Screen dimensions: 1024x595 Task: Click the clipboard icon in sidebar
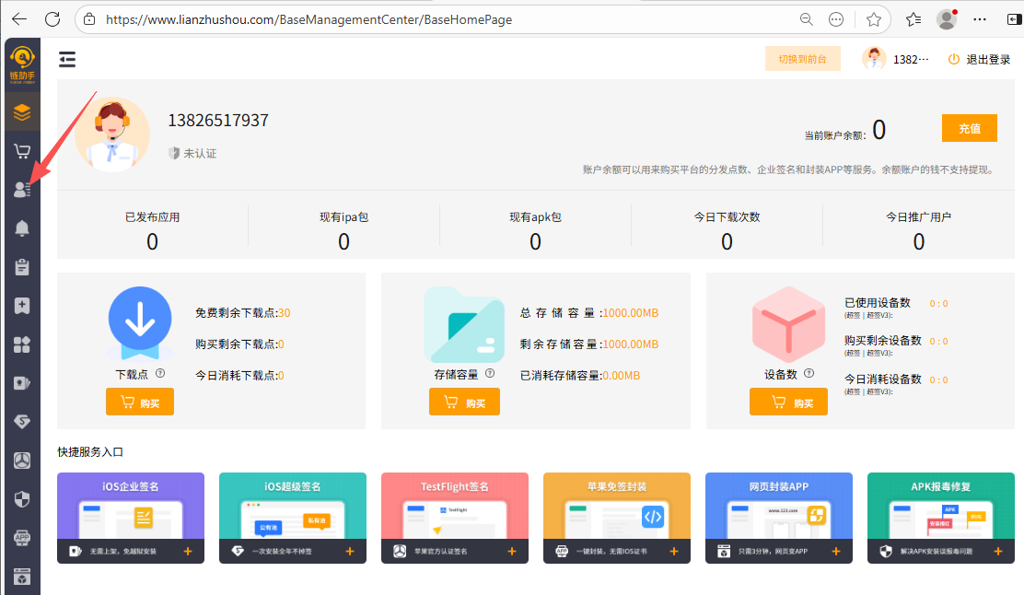[22, 267]
